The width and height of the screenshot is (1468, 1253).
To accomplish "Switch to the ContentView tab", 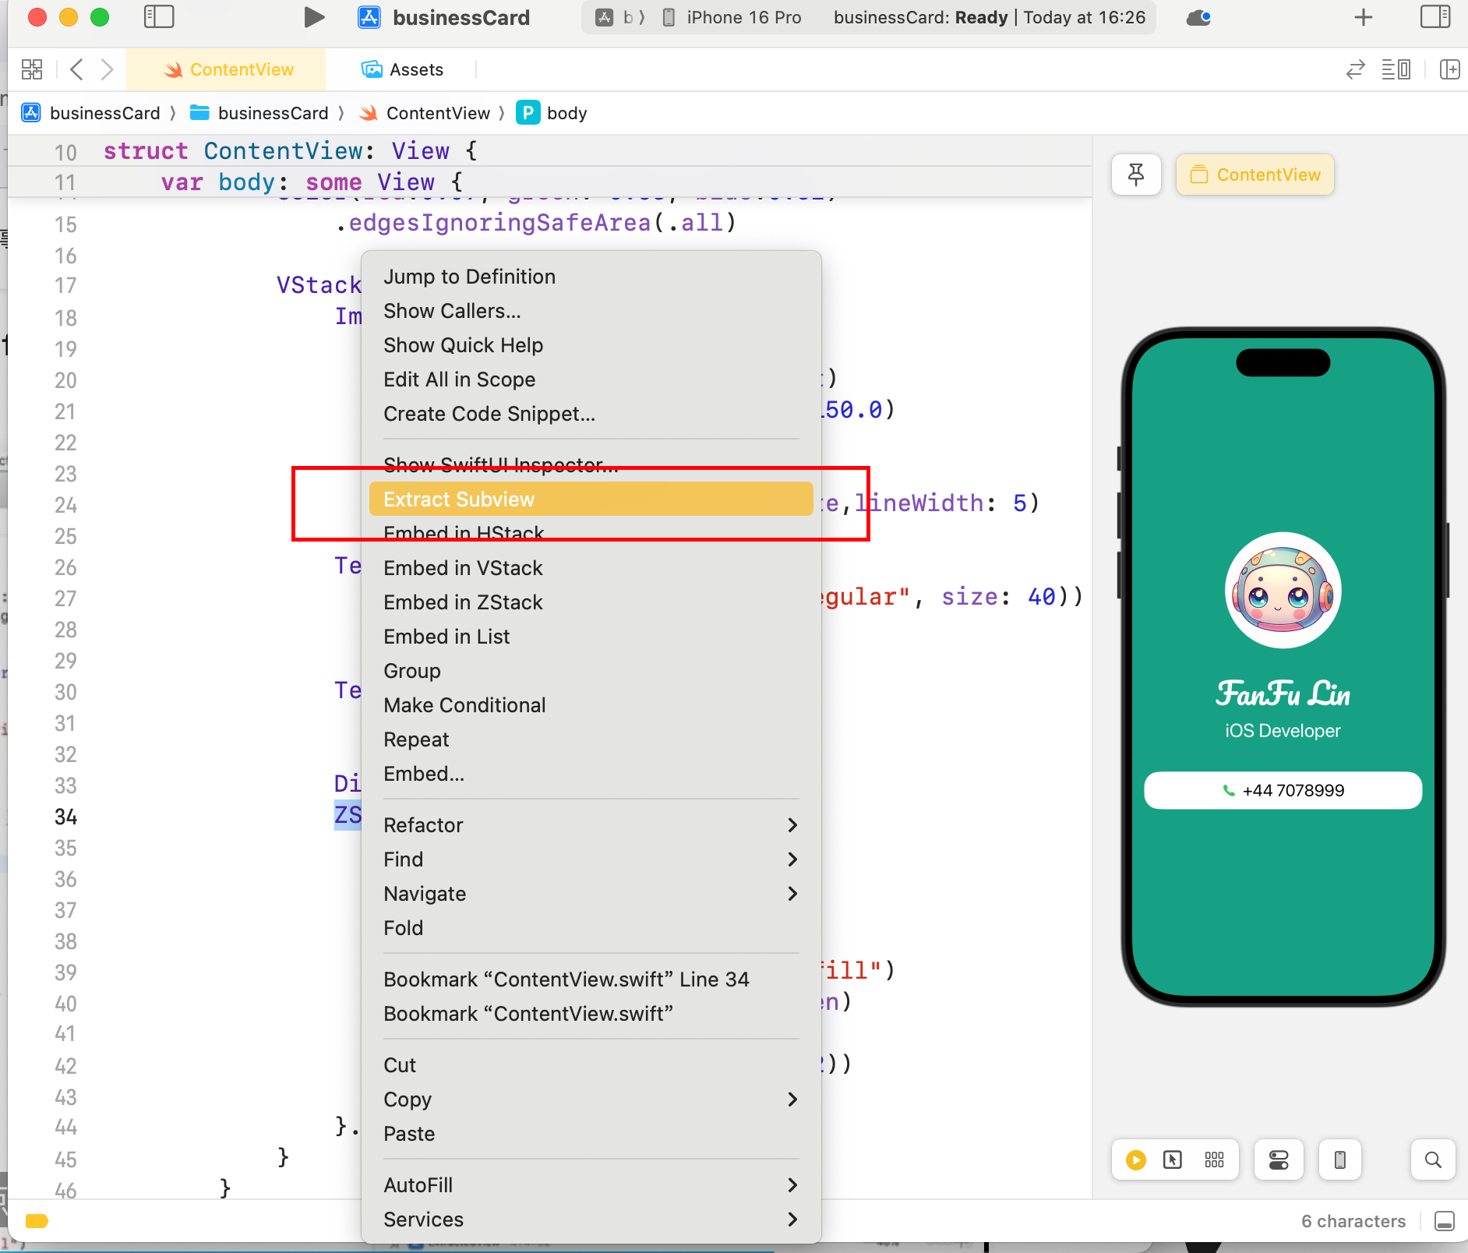I will tap(226, 69).
